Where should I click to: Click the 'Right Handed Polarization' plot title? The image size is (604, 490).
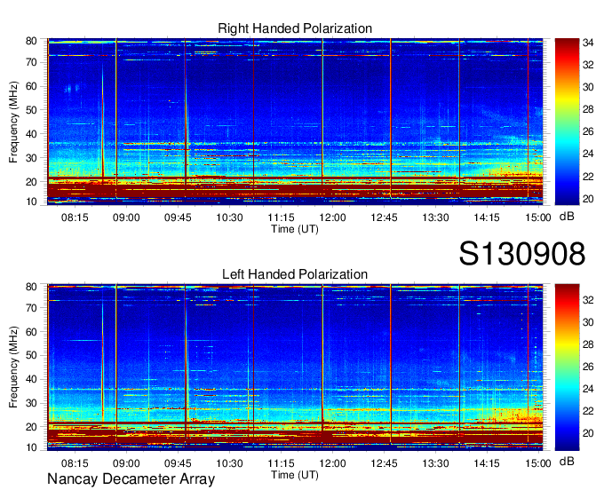click(x=295, y=28)
